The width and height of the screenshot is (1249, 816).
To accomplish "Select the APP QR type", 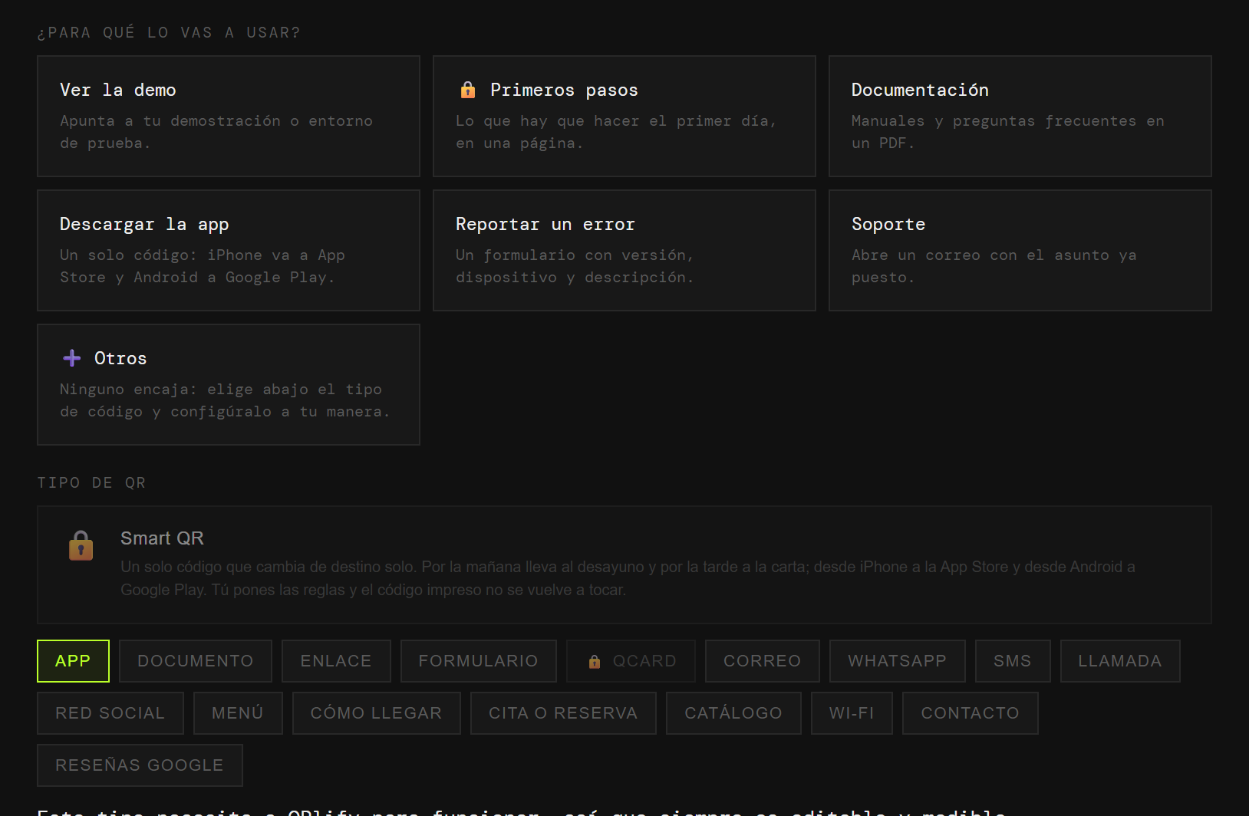I will pos(73,661).
